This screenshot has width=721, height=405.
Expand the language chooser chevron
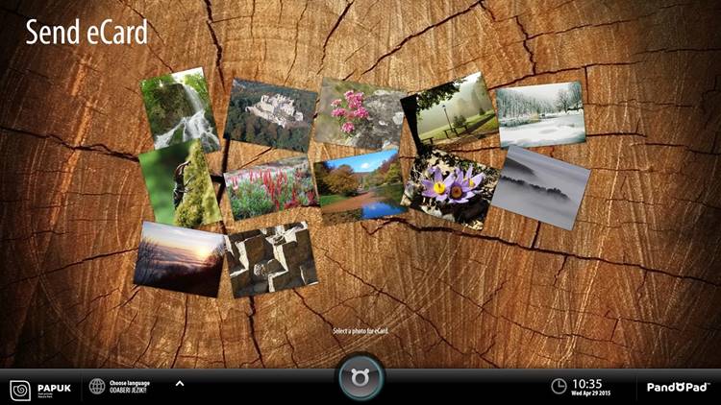click(180, 383)
